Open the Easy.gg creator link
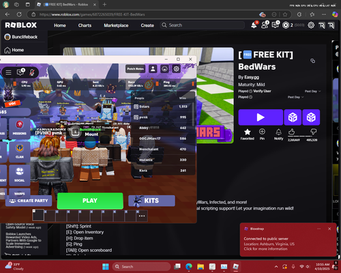The image size is (341, 273). [x=252, y=77]
